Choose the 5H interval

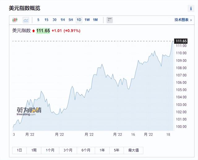(71, 20)
